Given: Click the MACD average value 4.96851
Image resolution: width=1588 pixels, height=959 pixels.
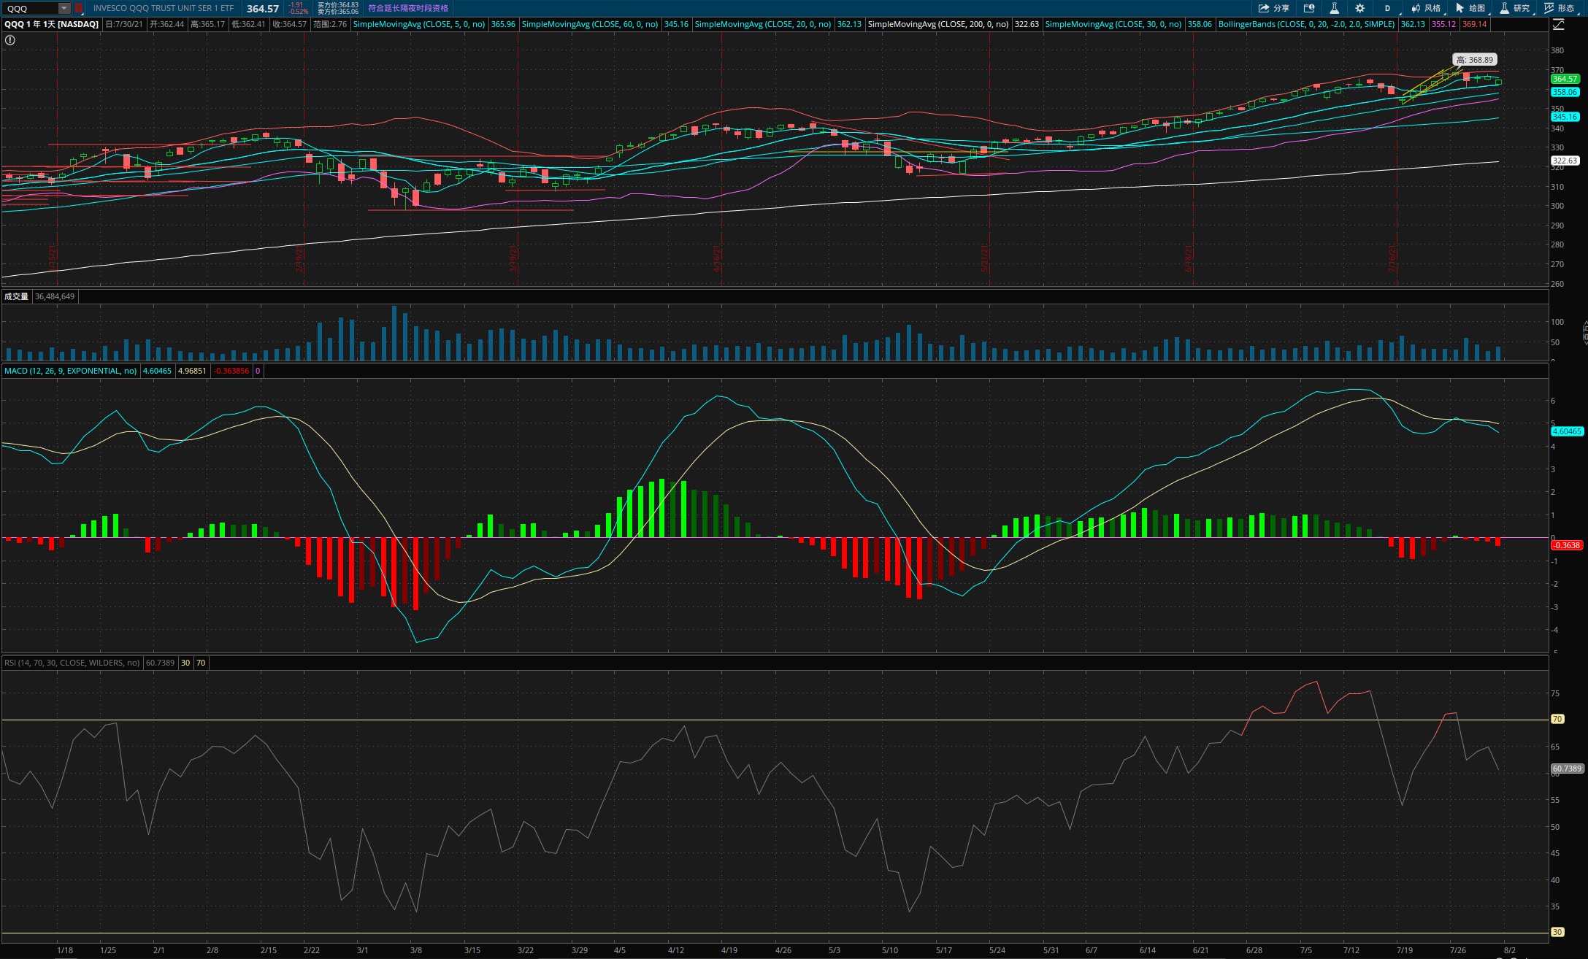Looking at the screenshot, I should click(192, 371).
